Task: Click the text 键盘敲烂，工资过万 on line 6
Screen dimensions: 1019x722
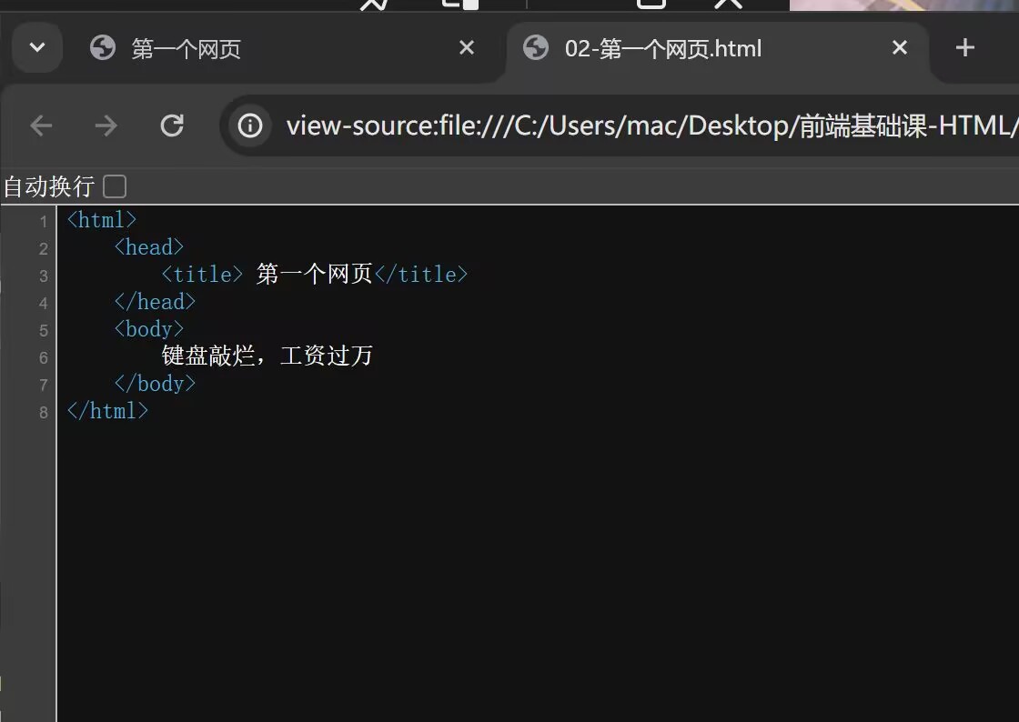Action: (267, 356)
